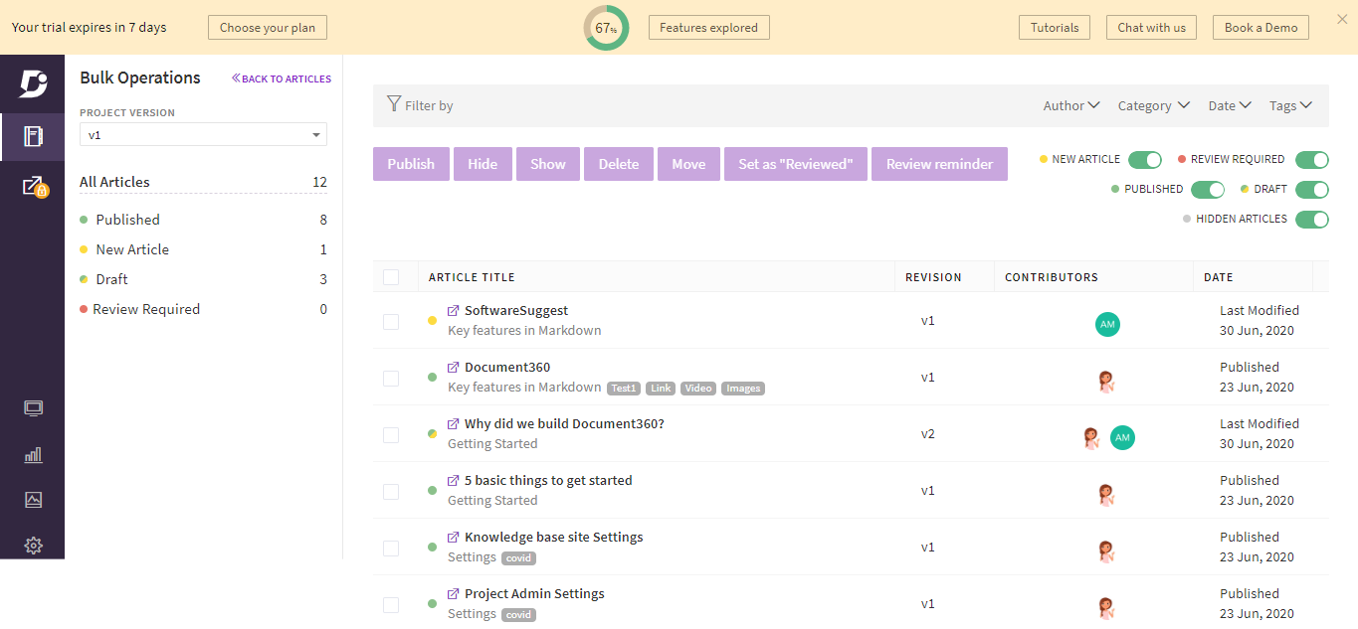Click the Hide bulk button
This screenshot has width=1358, height=629.
point(483,164)
